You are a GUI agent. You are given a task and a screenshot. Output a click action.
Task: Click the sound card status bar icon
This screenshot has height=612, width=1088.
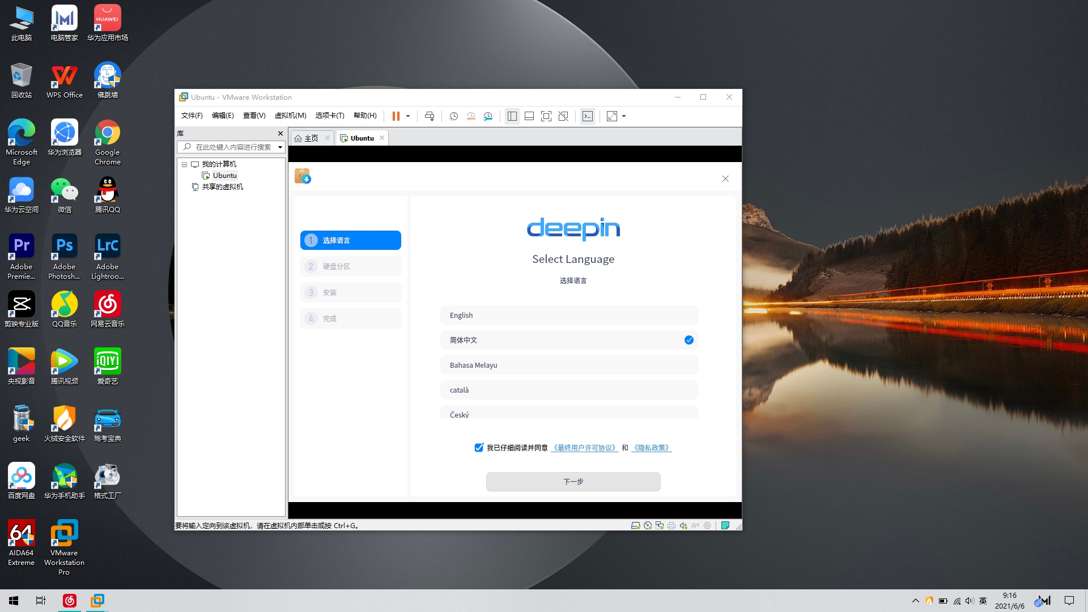point(683,526)
